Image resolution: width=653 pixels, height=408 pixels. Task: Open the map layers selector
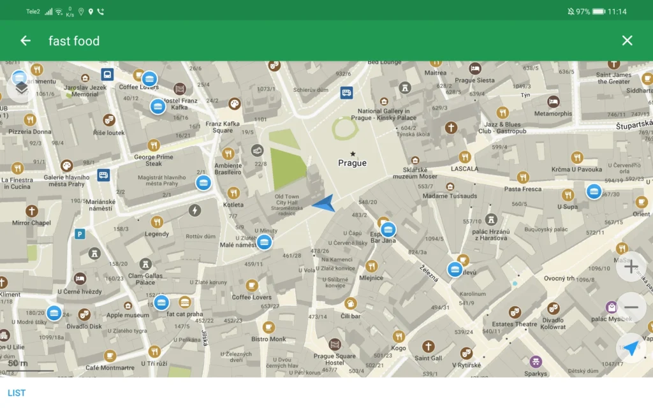click(x=21, y=87)
